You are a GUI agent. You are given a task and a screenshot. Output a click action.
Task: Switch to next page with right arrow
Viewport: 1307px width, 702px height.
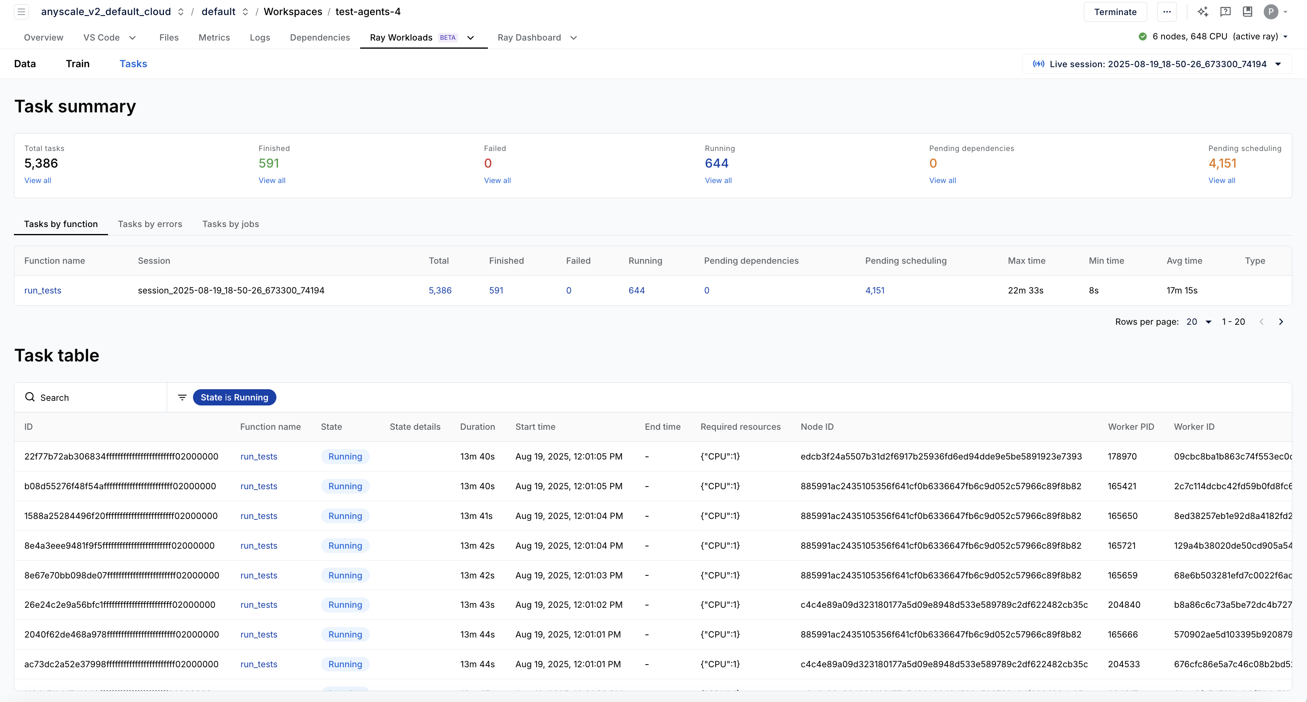pos(1281,321)
